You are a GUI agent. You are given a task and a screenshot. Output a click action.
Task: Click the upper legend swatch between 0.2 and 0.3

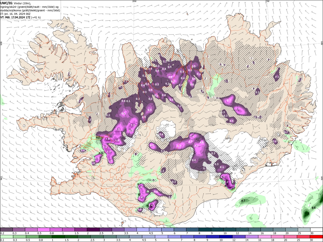[x=6, y=230]
